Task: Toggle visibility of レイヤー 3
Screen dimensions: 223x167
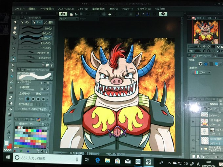Action: pyautogui.click(x=193, y=122)
